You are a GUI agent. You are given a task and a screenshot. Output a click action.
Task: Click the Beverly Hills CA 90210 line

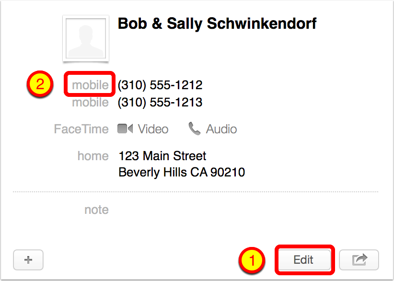point(182,172)
